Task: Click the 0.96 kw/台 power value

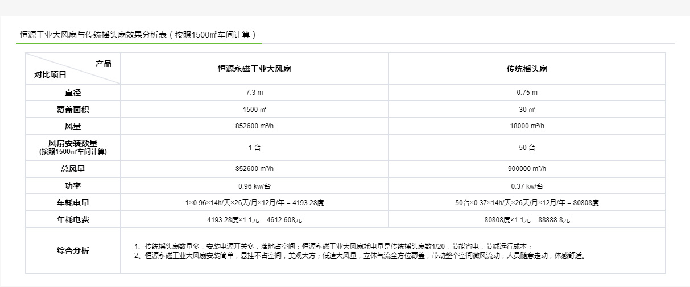Action: tap(254, 186)
